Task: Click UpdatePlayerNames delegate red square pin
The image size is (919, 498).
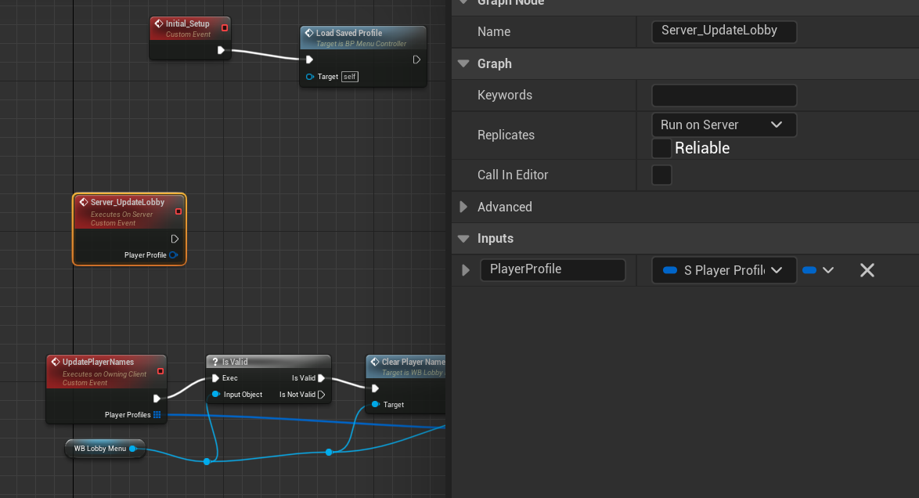Action: pos(160,371)
